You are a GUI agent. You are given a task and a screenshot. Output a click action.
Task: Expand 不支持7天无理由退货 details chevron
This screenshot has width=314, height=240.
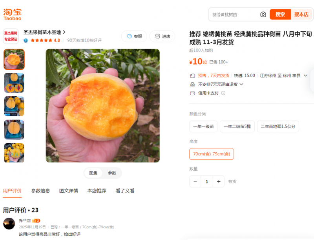click(241, 84)
